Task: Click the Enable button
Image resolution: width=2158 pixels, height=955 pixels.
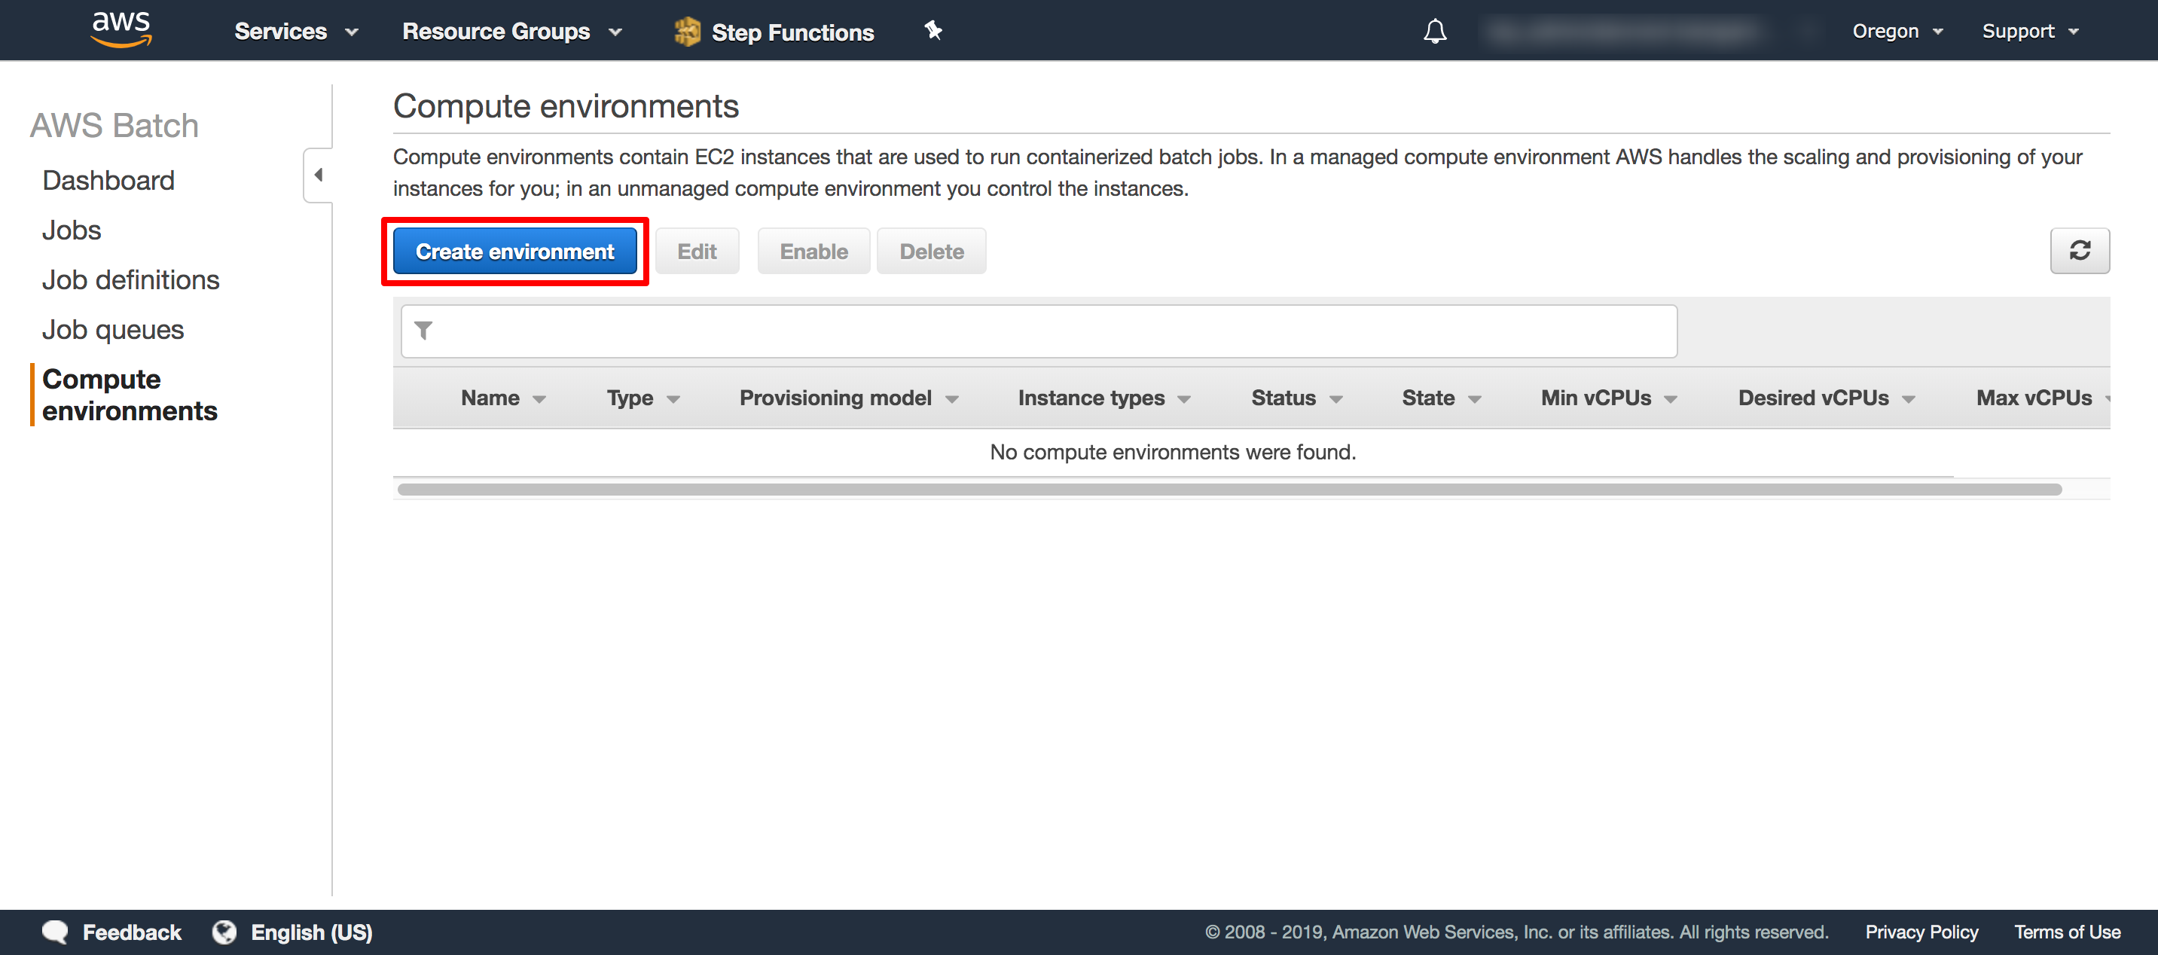Action: (x=813, y=252)
